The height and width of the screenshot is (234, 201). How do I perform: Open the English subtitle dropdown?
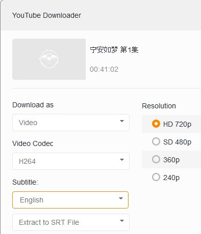pos(70,200)
